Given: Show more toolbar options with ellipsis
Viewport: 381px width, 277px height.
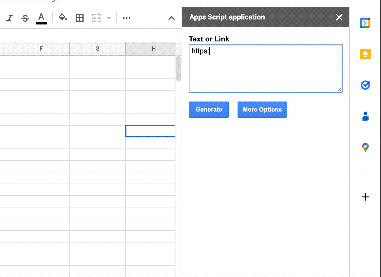Looking at the screenshot, I should point(127,18).
